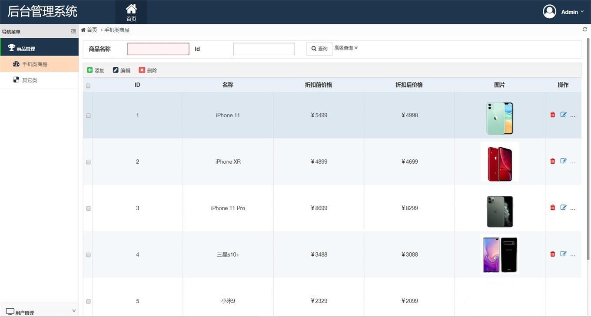Viewport: 591px width, 317px height.
Task: Focus the 商品名称 search field
Action: pos(158,49)
